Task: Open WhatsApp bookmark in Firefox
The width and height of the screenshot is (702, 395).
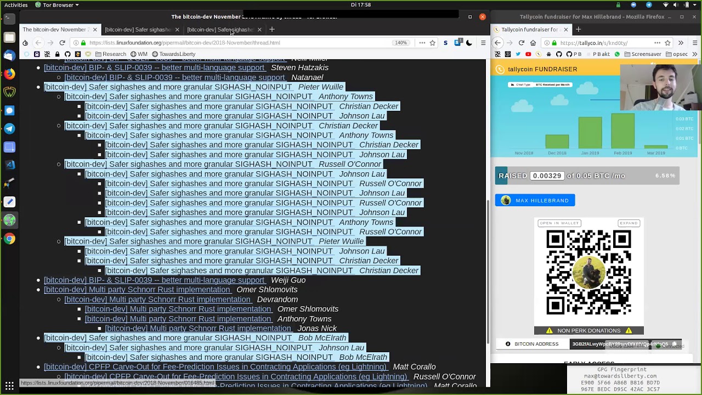Action: (x=617, y=54)
